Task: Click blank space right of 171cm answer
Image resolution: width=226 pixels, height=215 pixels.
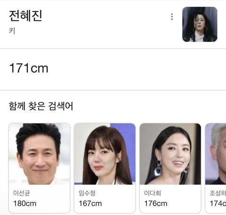Action: (x=137, y=68)
